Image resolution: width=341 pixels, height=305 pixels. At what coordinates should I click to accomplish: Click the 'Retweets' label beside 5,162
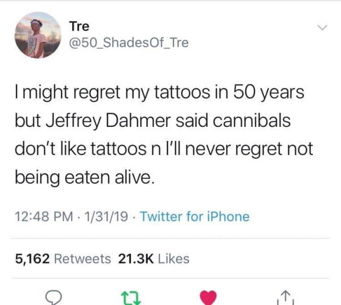[82, 259]
